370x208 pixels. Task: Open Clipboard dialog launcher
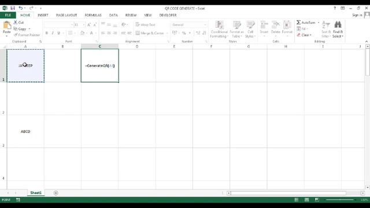(x=40, y=42)
